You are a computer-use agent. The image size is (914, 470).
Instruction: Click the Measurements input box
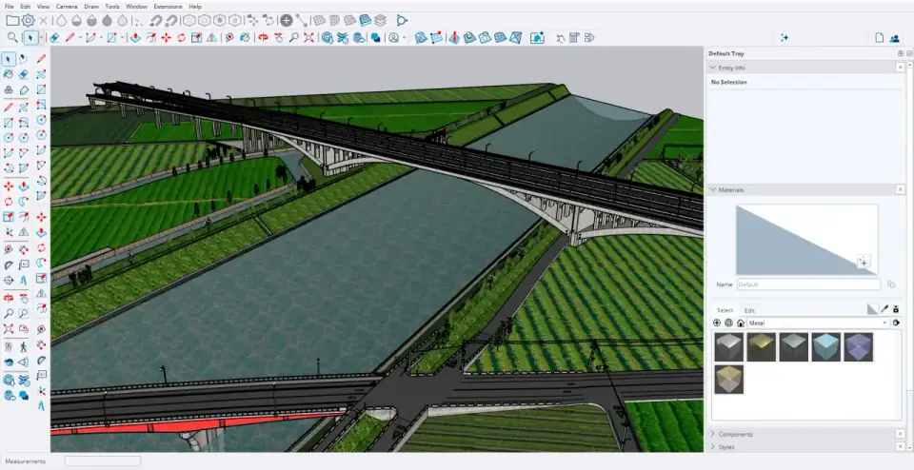point(103,460)
